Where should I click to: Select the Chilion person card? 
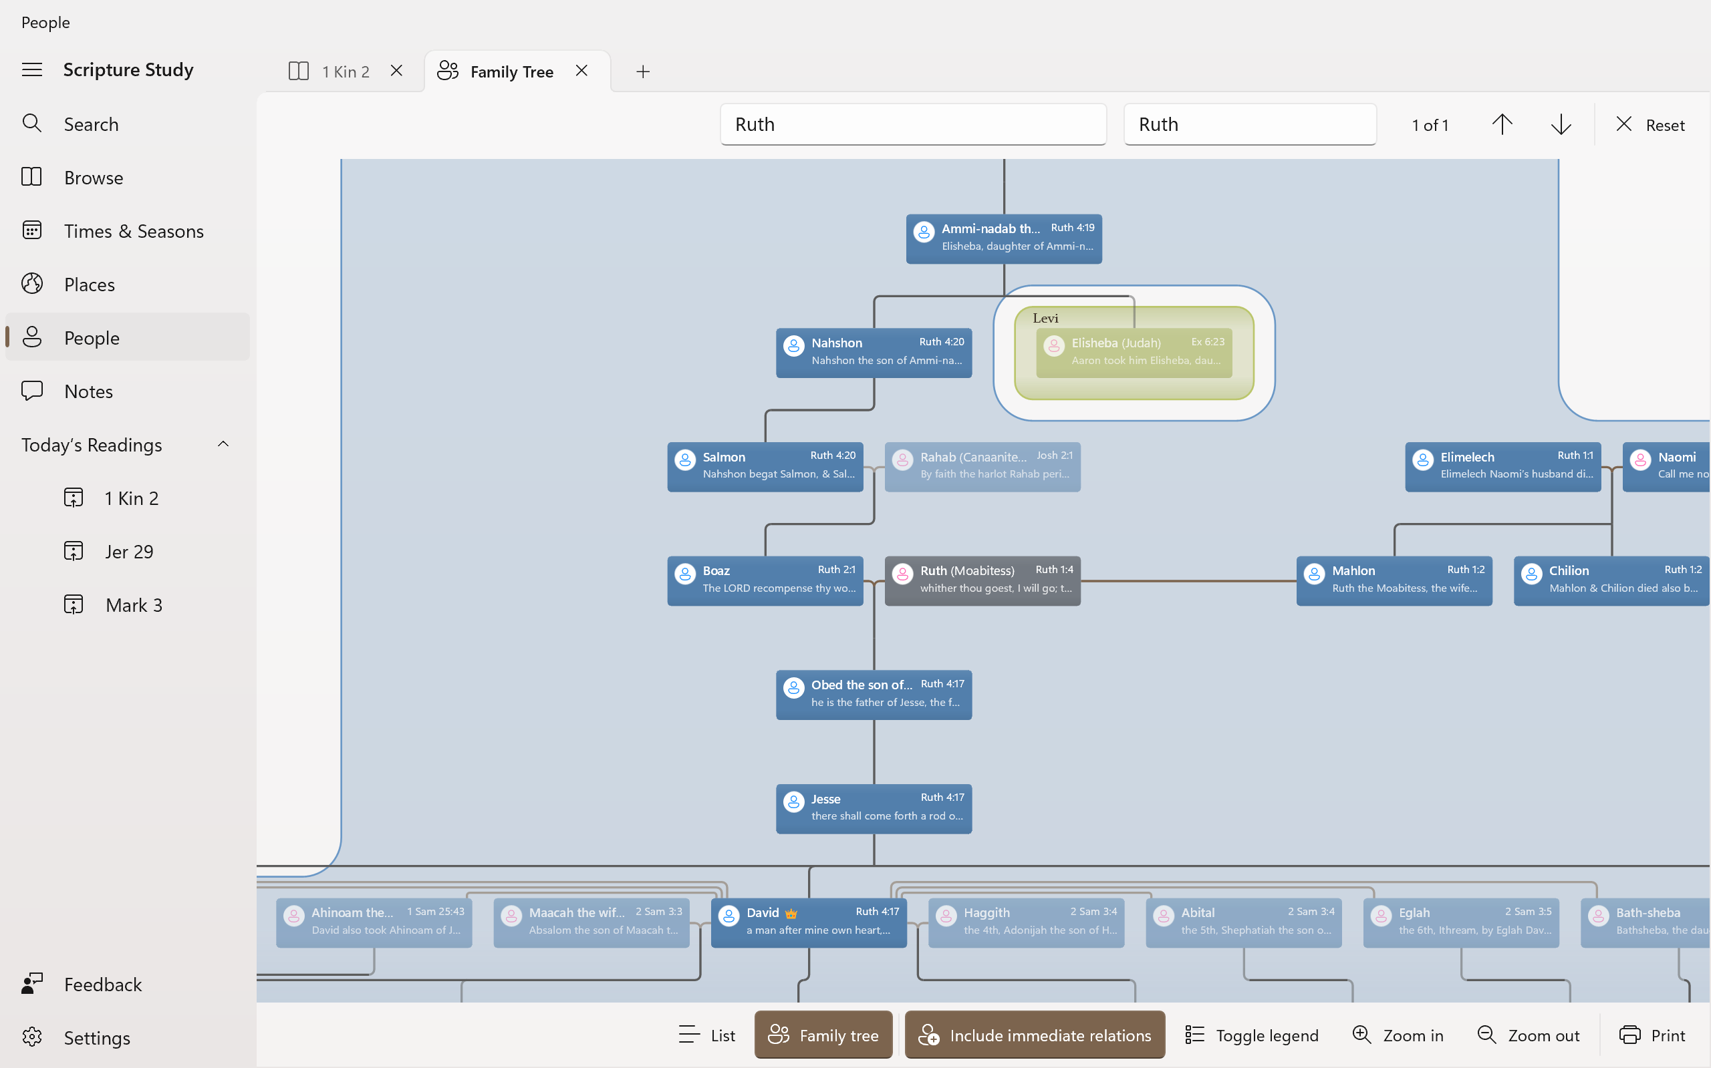click(1611, 580)
